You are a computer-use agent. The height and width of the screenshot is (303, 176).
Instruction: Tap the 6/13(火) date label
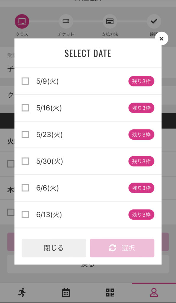(49, 215)
